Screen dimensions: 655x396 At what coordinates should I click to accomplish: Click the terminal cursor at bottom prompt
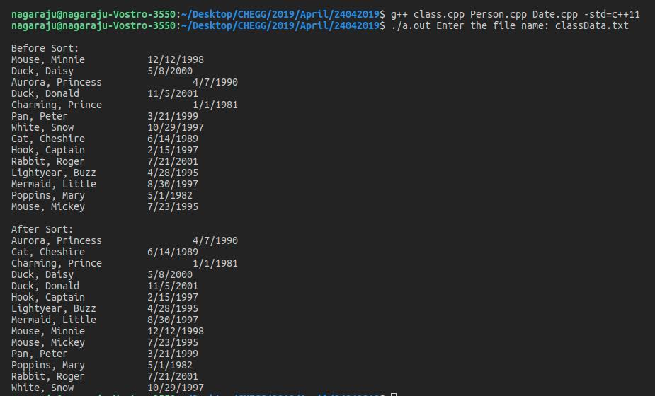(394, 395)
